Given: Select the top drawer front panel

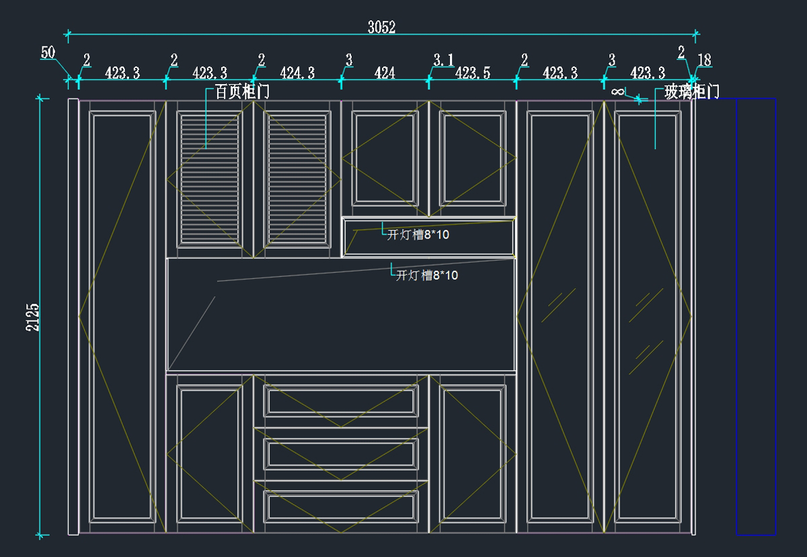Looking at the screenshot, I should (x=341, y=400).
